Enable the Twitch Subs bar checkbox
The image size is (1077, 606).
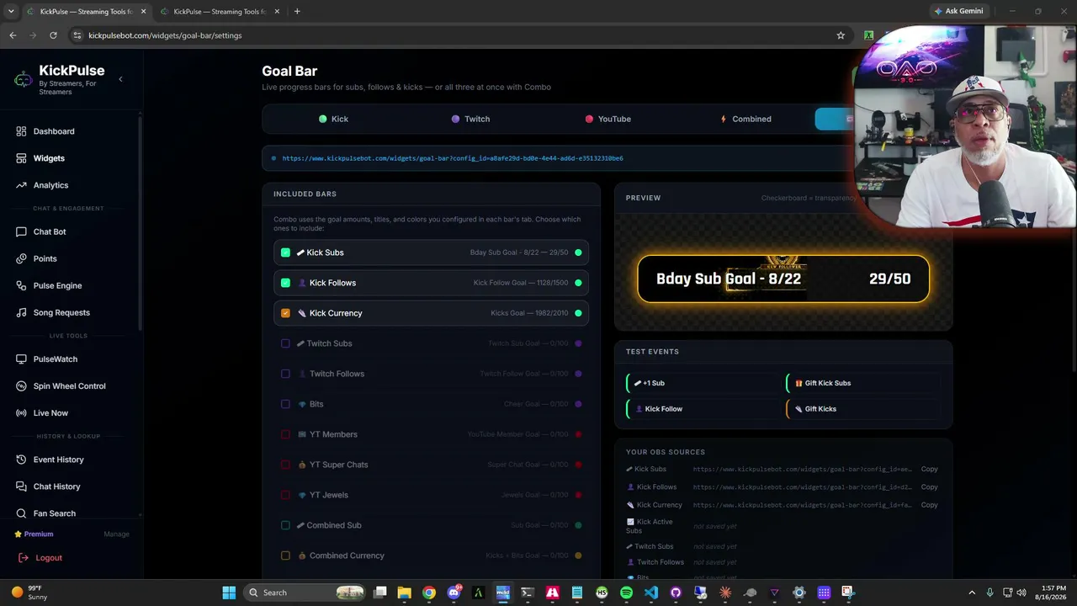coord(286,343)
